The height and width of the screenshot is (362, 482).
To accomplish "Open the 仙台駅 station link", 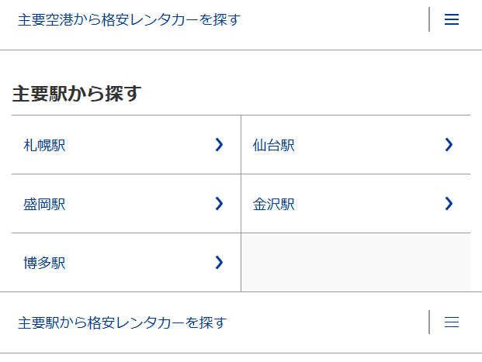I will 274,145.
